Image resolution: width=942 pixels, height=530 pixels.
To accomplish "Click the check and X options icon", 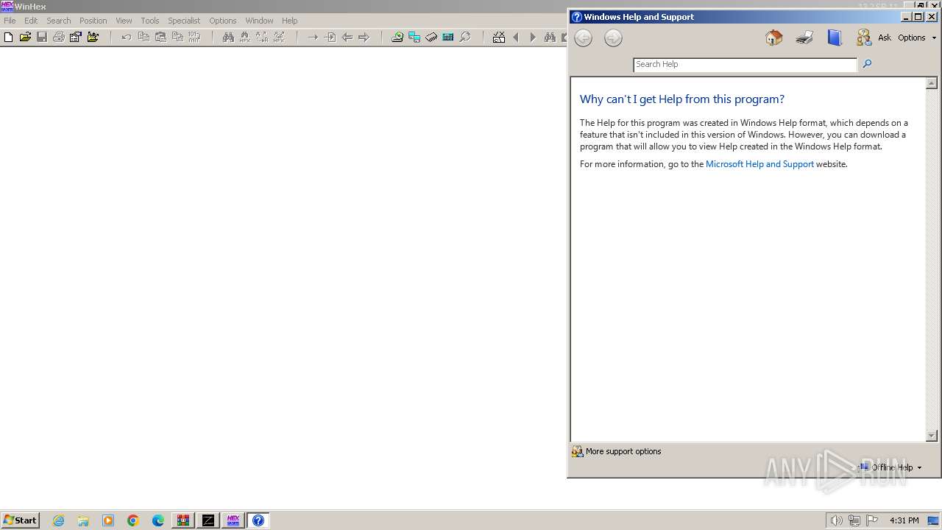I will (499, 37).
